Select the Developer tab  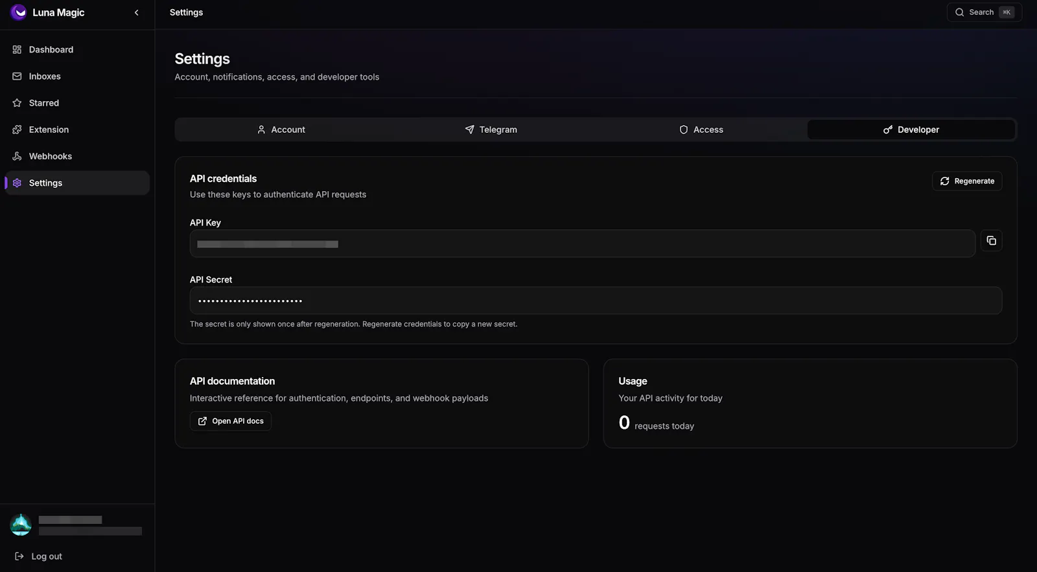click(x=911, y=130)
